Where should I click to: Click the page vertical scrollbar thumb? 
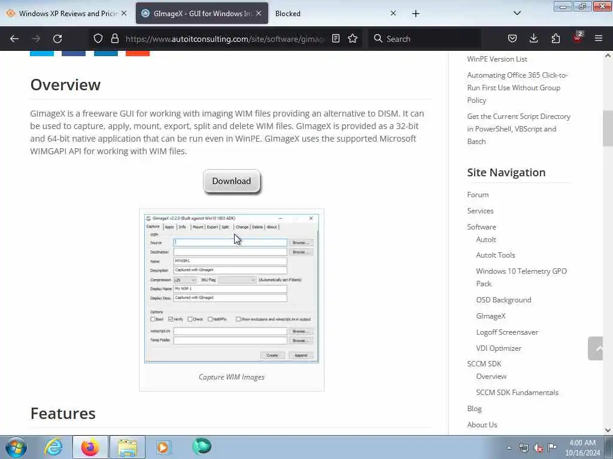coord(608,128)
